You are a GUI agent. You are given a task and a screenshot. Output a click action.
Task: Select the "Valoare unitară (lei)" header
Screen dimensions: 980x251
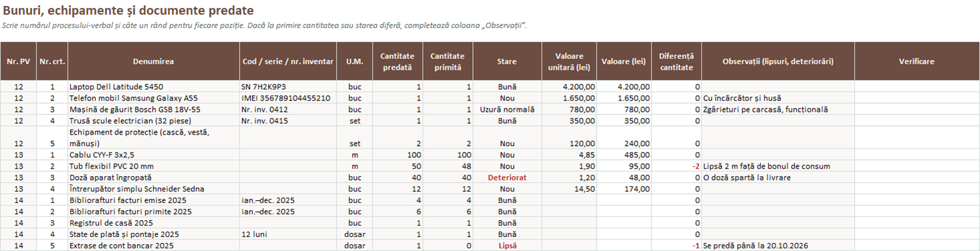569,61
